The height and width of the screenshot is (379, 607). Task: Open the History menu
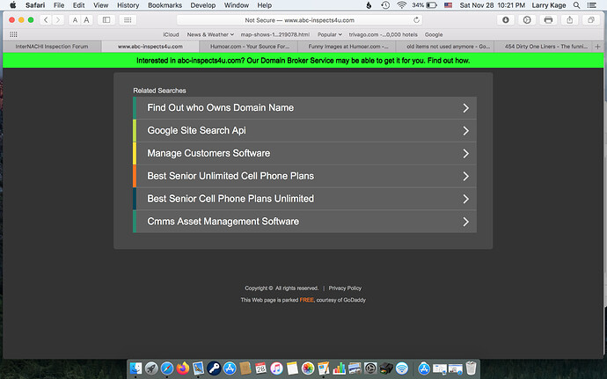pyautogui.click(x=128, y=5)
